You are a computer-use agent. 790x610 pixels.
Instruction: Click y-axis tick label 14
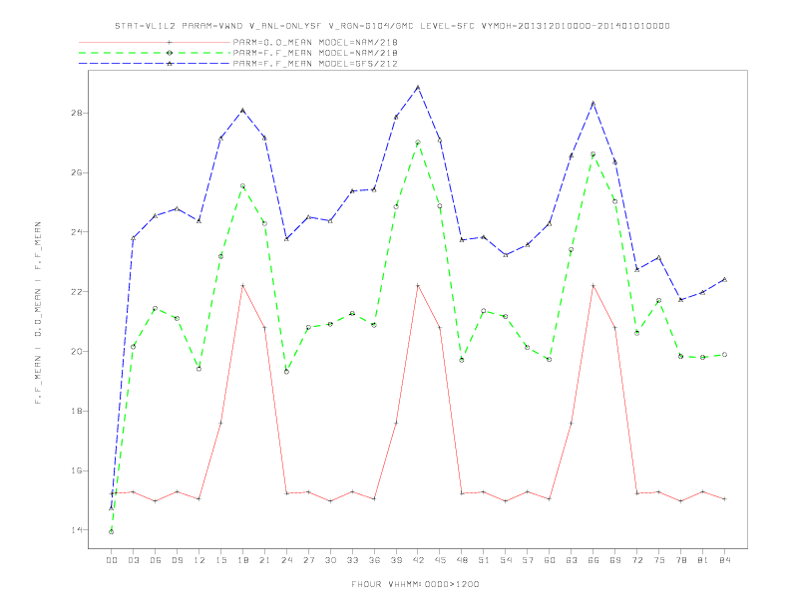click(77, 530)
